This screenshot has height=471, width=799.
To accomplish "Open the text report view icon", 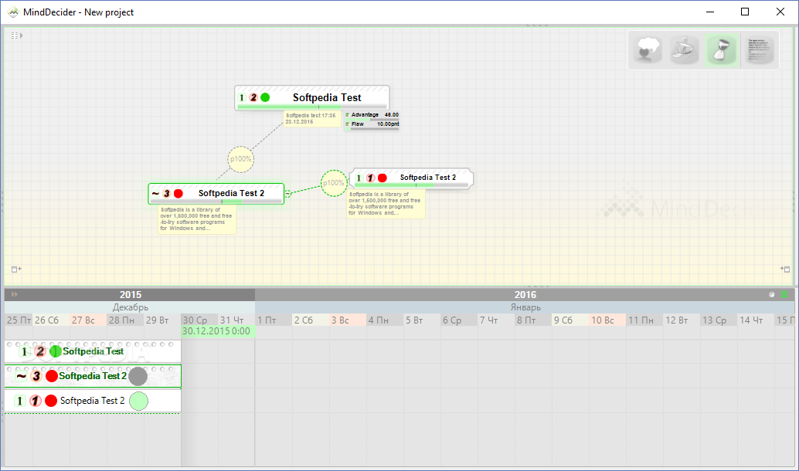I will click(x=760, y=50).
